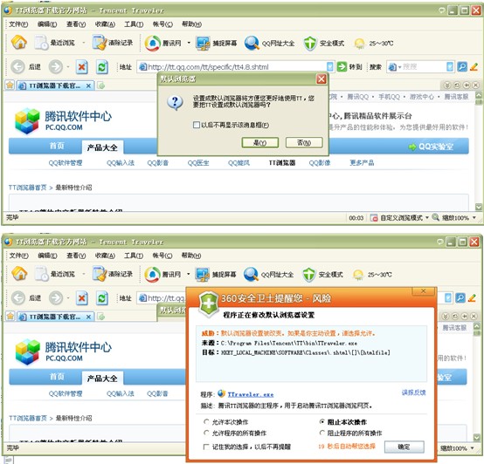Image resolution: width=484 pixels, height=464 pixels.
Task: Switch to the 产品大全 tab on page
Action: click(102, 147)
